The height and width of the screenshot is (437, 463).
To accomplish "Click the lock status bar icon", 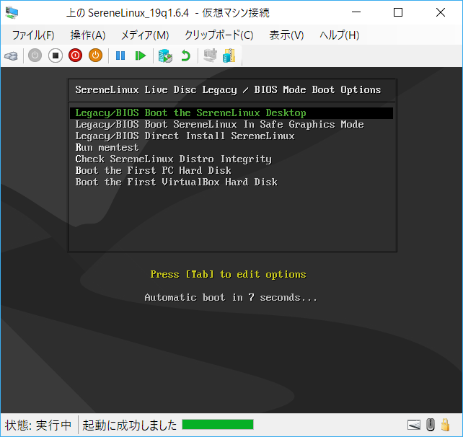I will pos(445,425).
